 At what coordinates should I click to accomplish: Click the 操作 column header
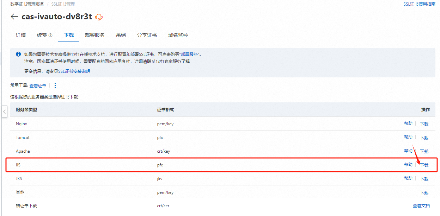tap(426, 110)
